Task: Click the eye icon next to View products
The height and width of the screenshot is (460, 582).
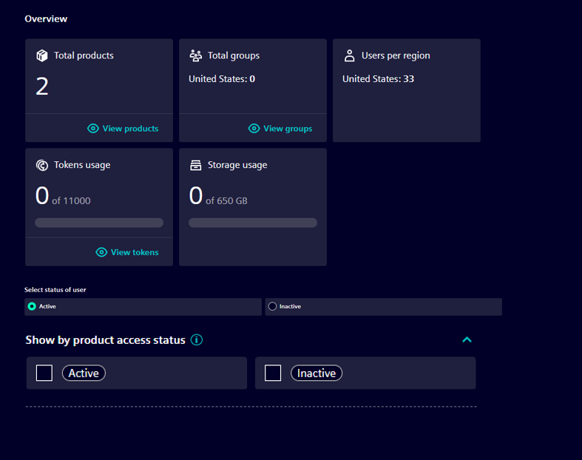Action: (93, 129)
